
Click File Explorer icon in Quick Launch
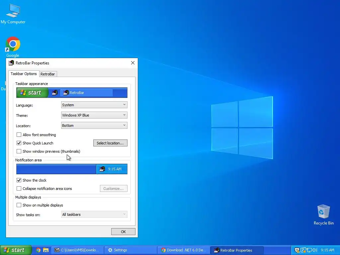[x=46, y=250]
